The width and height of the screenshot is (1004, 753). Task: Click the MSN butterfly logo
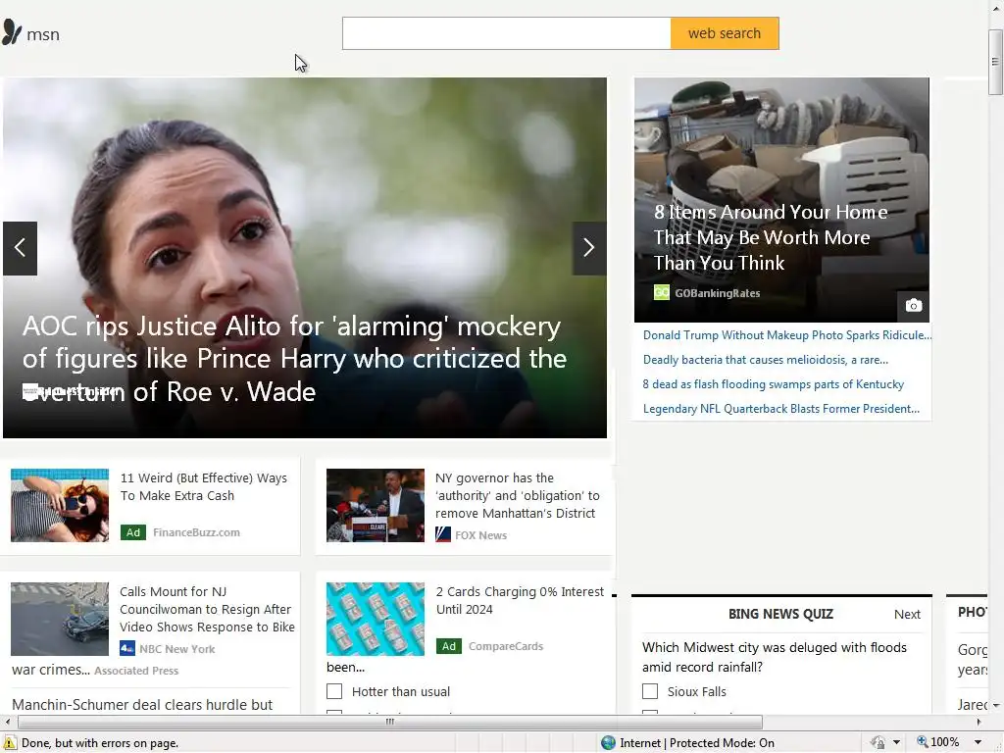click(12, 32)
